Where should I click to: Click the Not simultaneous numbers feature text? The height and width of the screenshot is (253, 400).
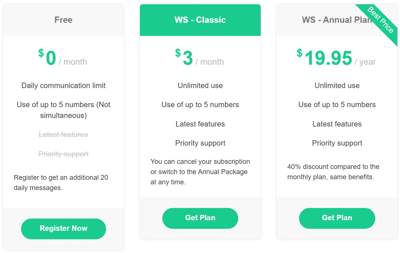[x=63, y=110]
